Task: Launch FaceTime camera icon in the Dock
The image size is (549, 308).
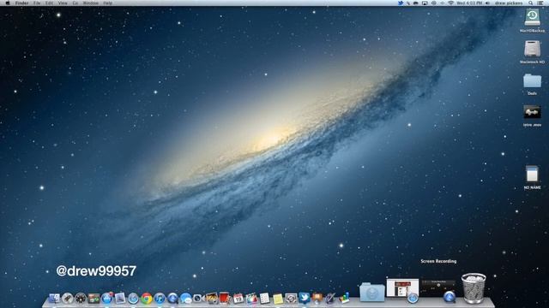Action: pyautogui.click(x=198, y=299)
